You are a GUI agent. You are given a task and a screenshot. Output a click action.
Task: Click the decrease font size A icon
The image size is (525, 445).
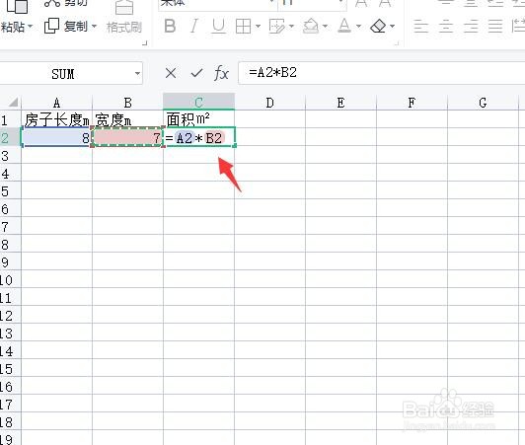pos(386,3)
